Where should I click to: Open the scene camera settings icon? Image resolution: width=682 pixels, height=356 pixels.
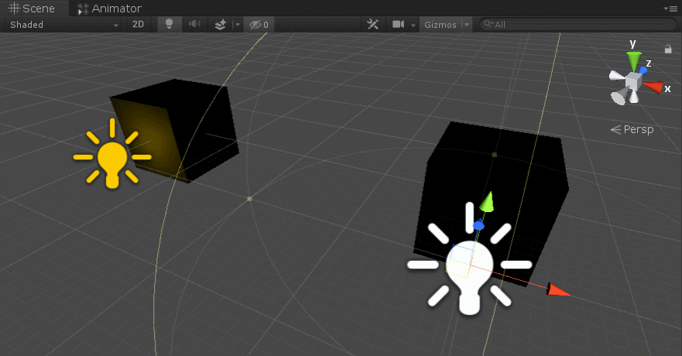(x=399, y=25)
